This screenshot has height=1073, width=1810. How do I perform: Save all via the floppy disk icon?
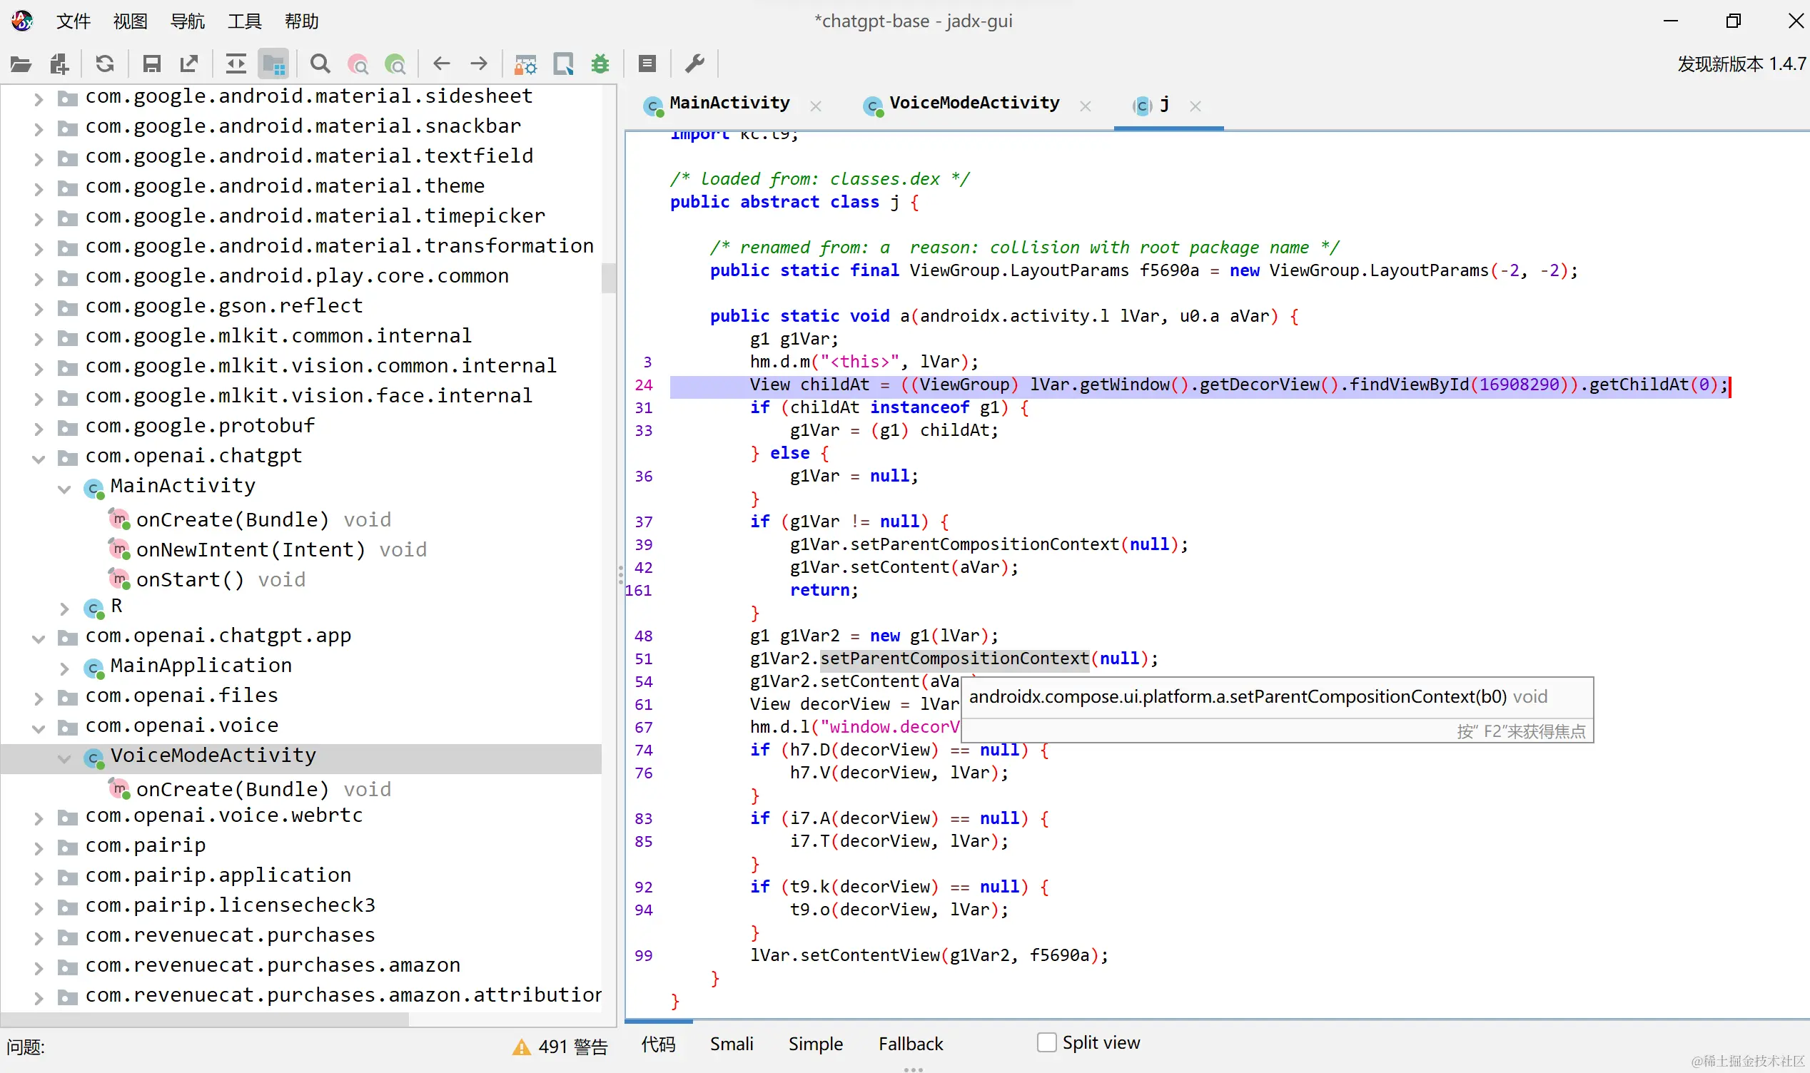click(x=151, y=64)
